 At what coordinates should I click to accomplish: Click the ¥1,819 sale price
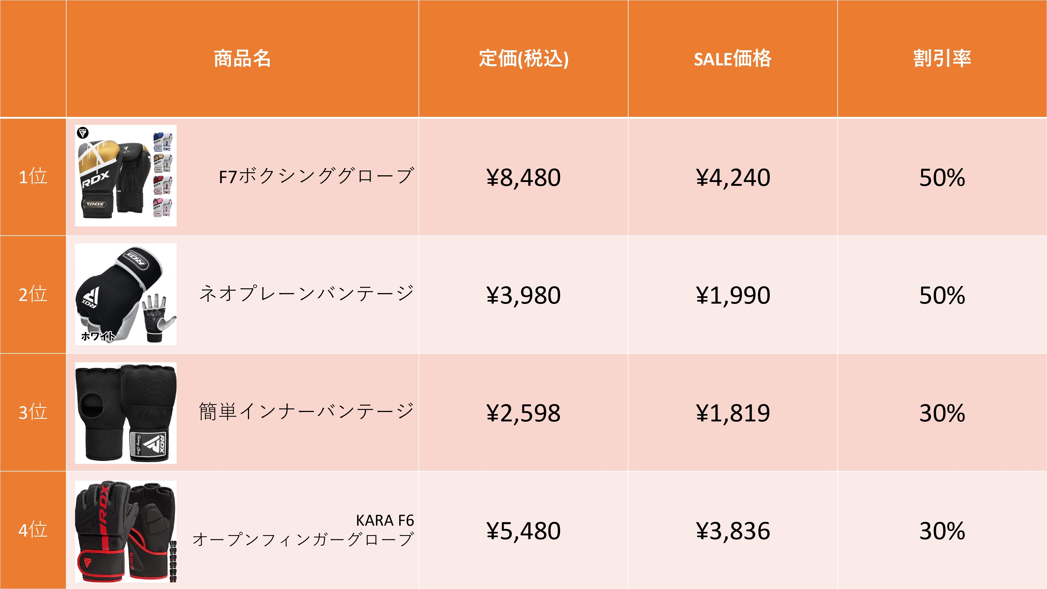coord(733,413)
